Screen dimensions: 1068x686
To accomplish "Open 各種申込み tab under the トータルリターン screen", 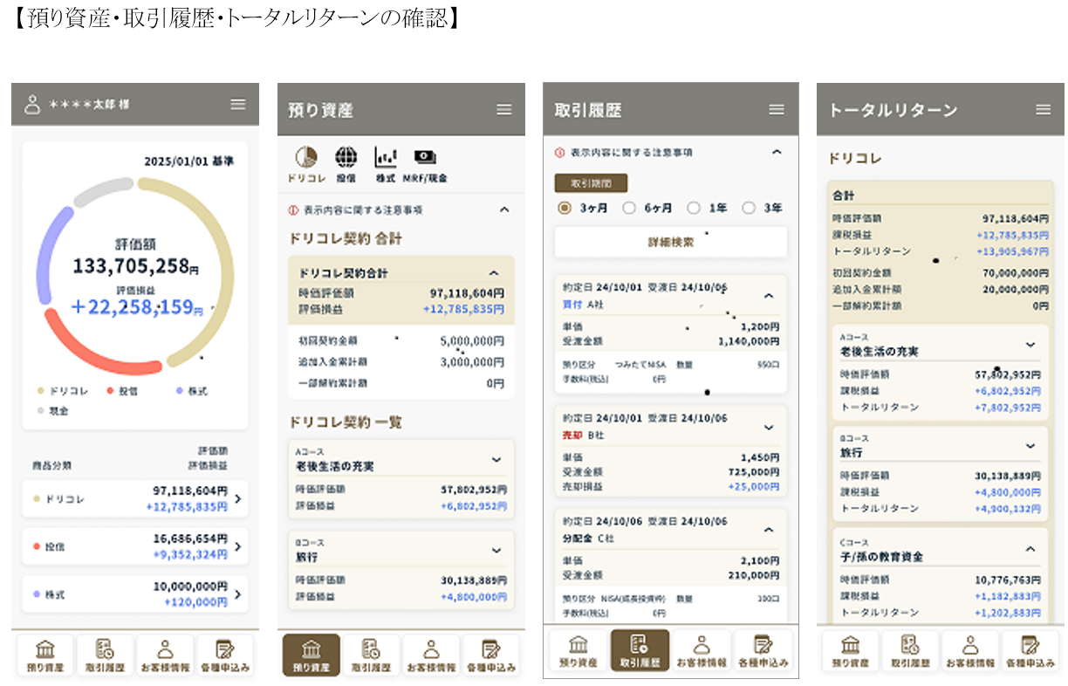I will (1029, 651).
